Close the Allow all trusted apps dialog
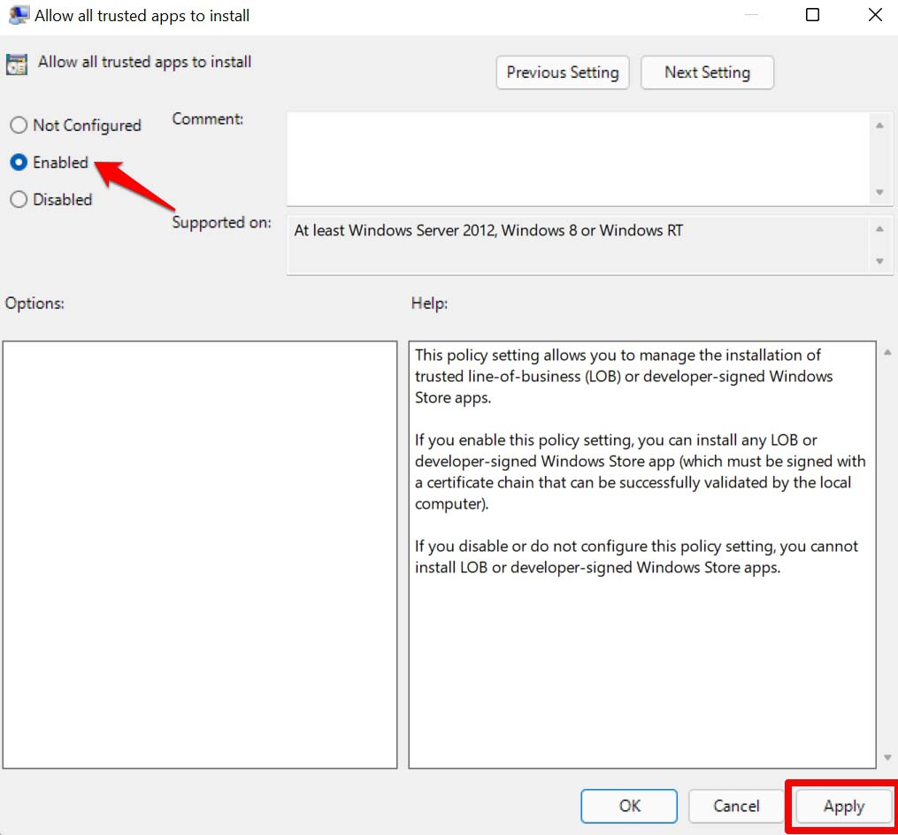Viewport: 898px width, 835px height. (874, 15)
